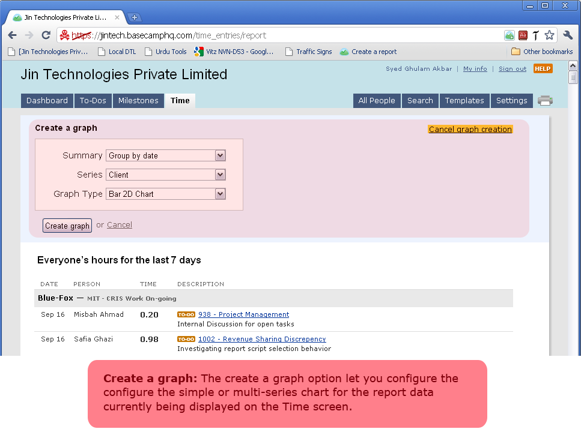The height and width of the screenshot is (432, 581).
Task: Click the page's vertical scrollbar thumb
Action: tap(573, 77)
